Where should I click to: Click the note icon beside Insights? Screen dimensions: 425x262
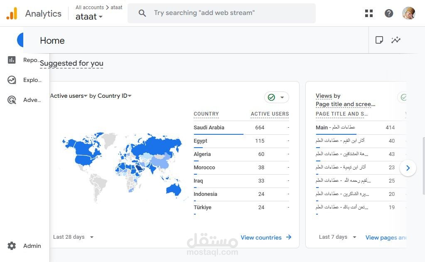[x=379, y=40]
